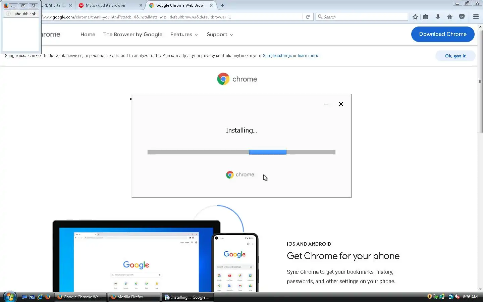Open the Windows Start orb
The image size is (483, 302).
[9, 297]
